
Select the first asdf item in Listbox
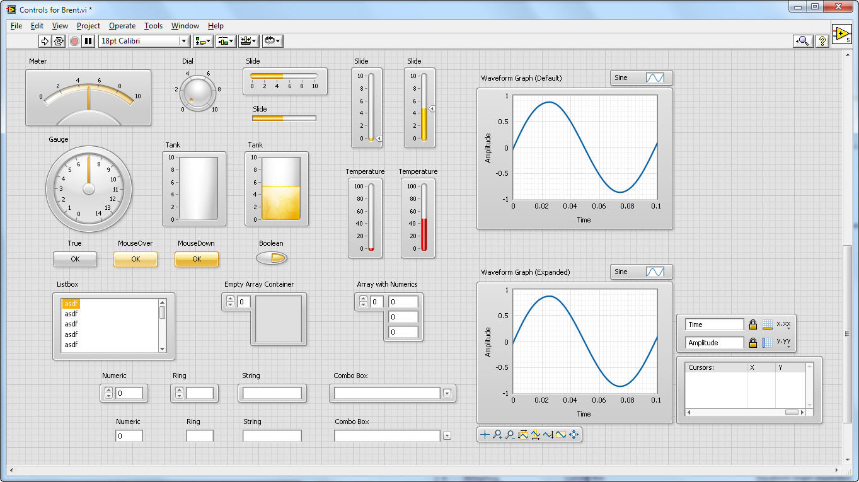tap(71, 304)
